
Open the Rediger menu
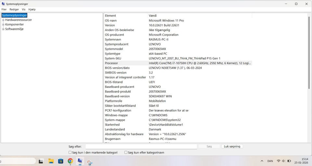[x=14, y=9]
